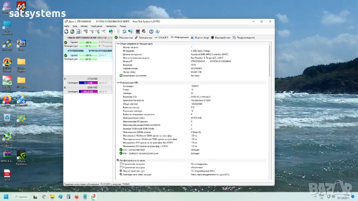Click the gear configuration icon in the toolbar

(145, 31)
